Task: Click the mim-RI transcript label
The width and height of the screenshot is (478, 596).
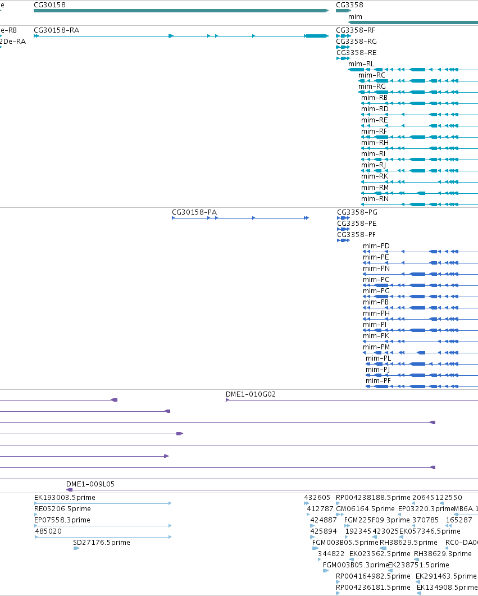Action: click(373, 153)
